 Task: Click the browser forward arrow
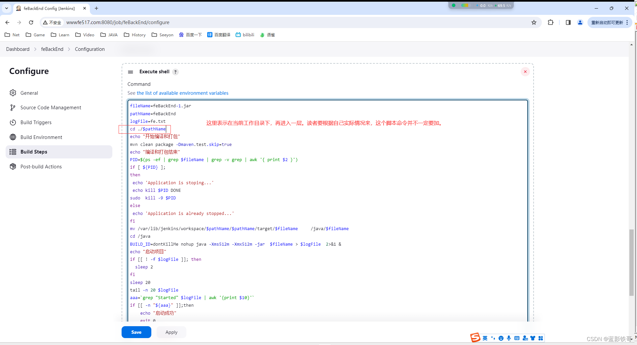click(19, 22)
